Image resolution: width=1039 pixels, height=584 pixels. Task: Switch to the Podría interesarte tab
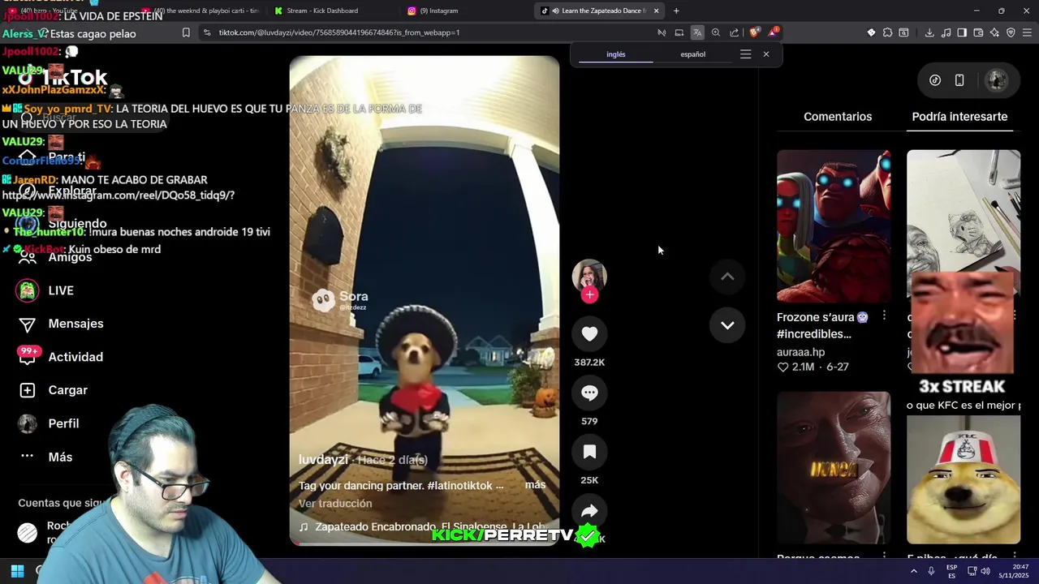[959, 116]
